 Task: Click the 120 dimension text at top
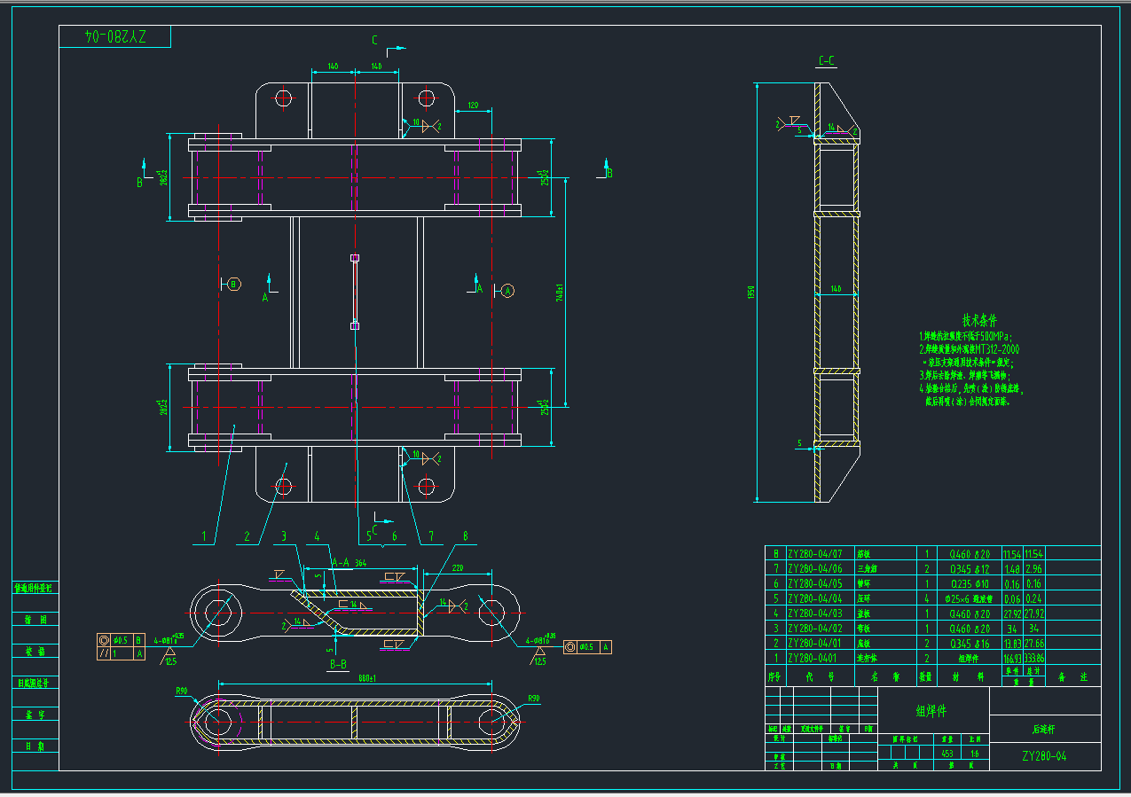(x=473, y=105)
